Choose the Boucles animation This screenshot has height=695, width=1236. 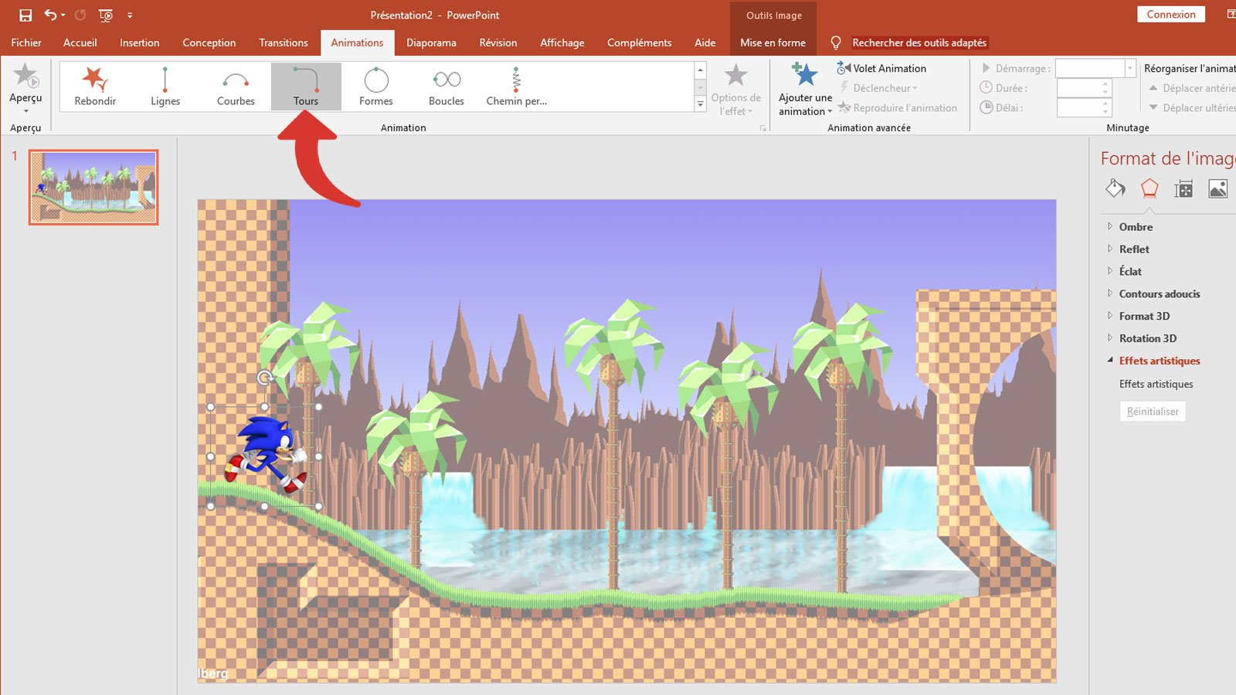pyautogui.click(x=446, y=85)
